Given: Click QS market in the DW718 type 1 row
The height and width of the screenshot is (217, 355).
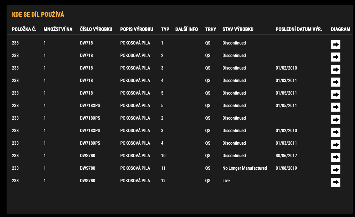Looking at the screenshot, I should click(208, 43).
